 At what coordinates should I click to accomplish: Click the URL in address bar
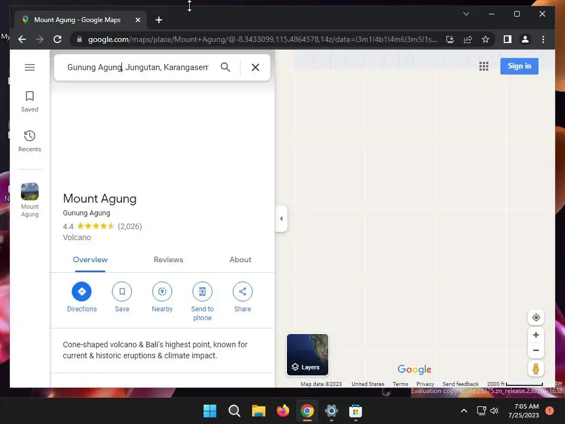(263, 39)
